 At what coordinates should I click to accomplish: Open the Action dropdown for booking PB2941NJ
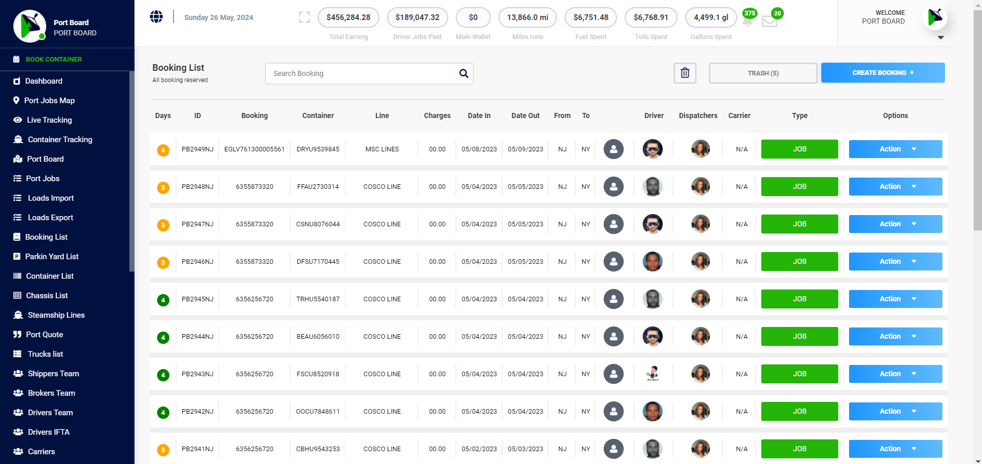895,449
